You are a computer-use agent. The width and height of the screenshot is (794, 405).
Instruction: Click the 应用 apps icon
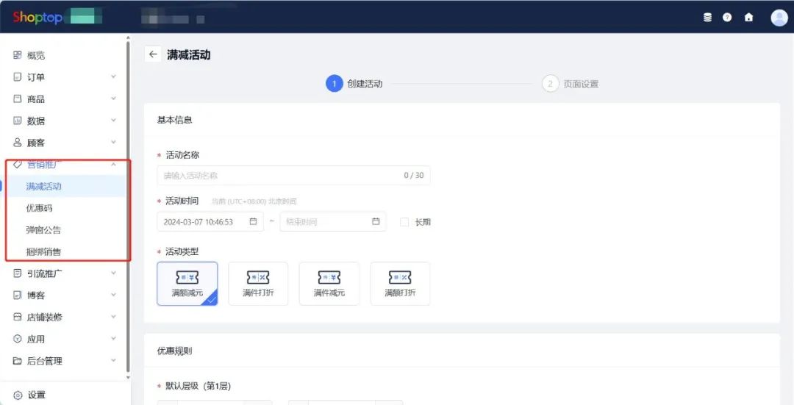pos(18,339)
